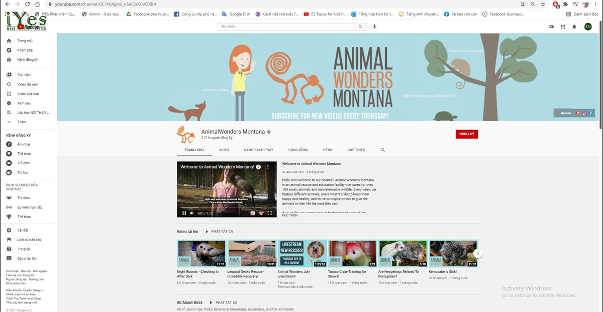The height and width of the screenshot is (312, 603).
Task: Subscribe with the ĐĂNG KÝ button
Action: 467,134
